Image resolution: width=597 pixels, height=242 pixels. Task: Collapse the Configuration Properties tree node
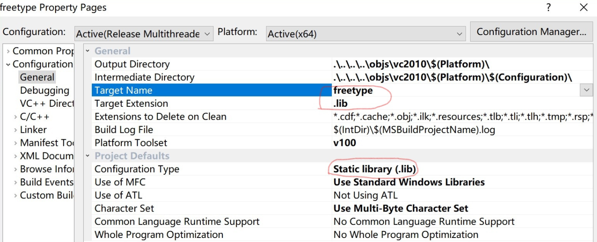point(8,64)
